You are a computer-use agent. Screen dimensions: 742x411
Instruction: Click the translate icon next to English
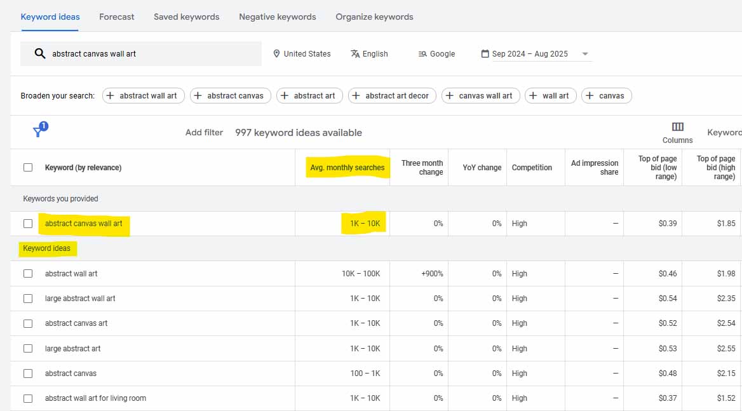354,53
